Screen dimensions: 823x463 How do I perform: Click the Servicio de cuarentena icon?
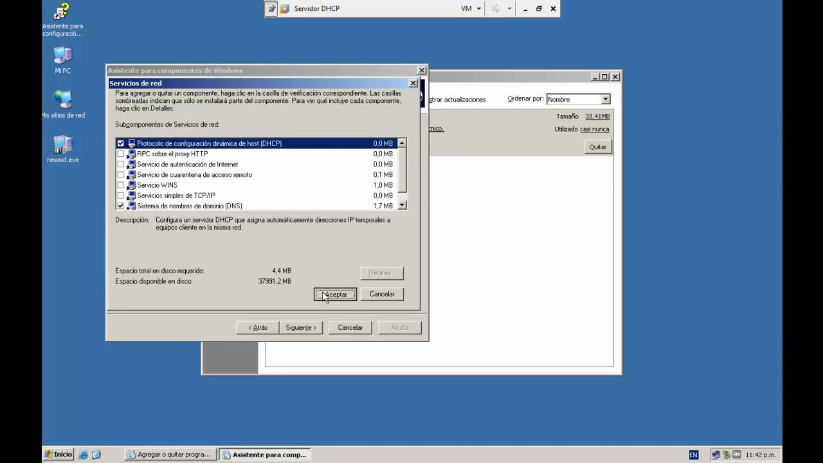[x=131, y=174]
